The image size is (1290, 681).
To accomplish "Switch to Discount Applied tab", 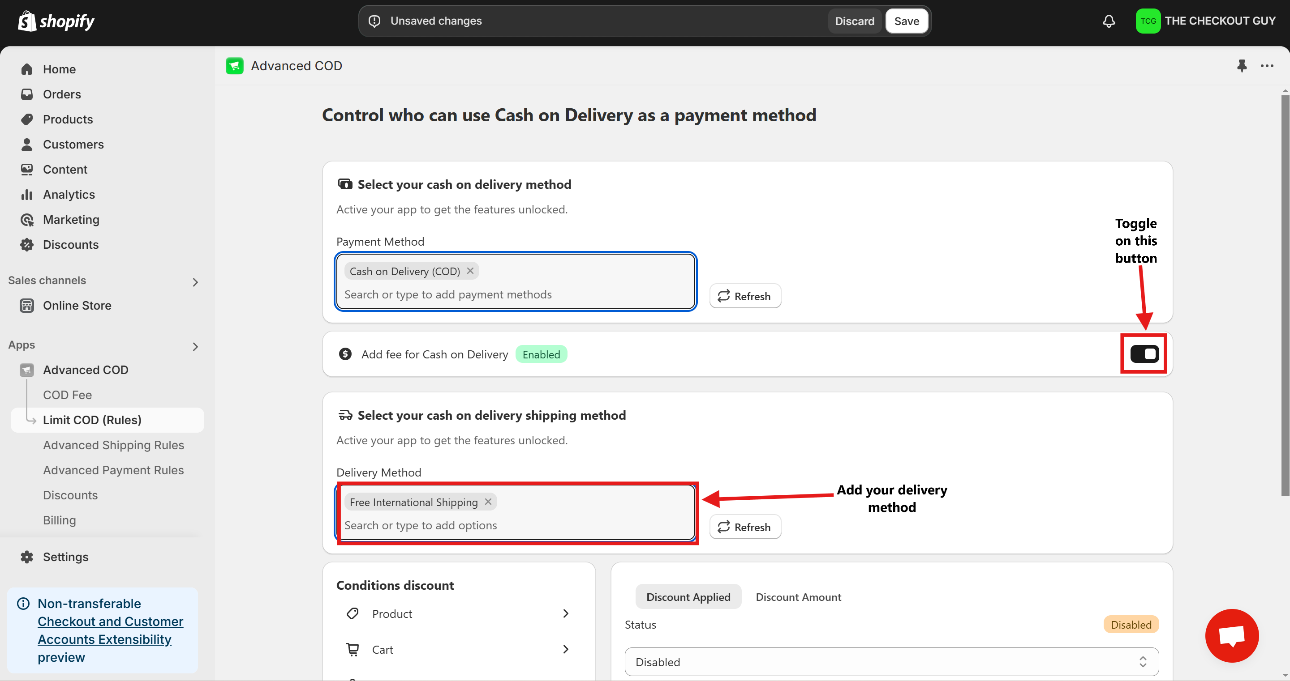I will [x=688, y=596].
